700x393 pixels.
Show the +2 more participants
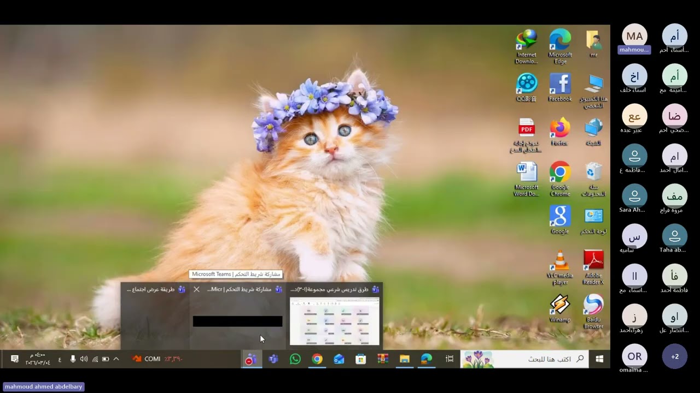[x=675, y=356]
